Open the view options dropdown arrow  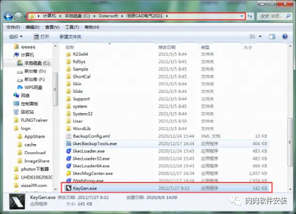point(260,36)
